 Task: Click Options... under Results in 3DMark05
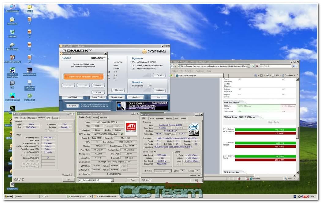click(x=160, y=90)
